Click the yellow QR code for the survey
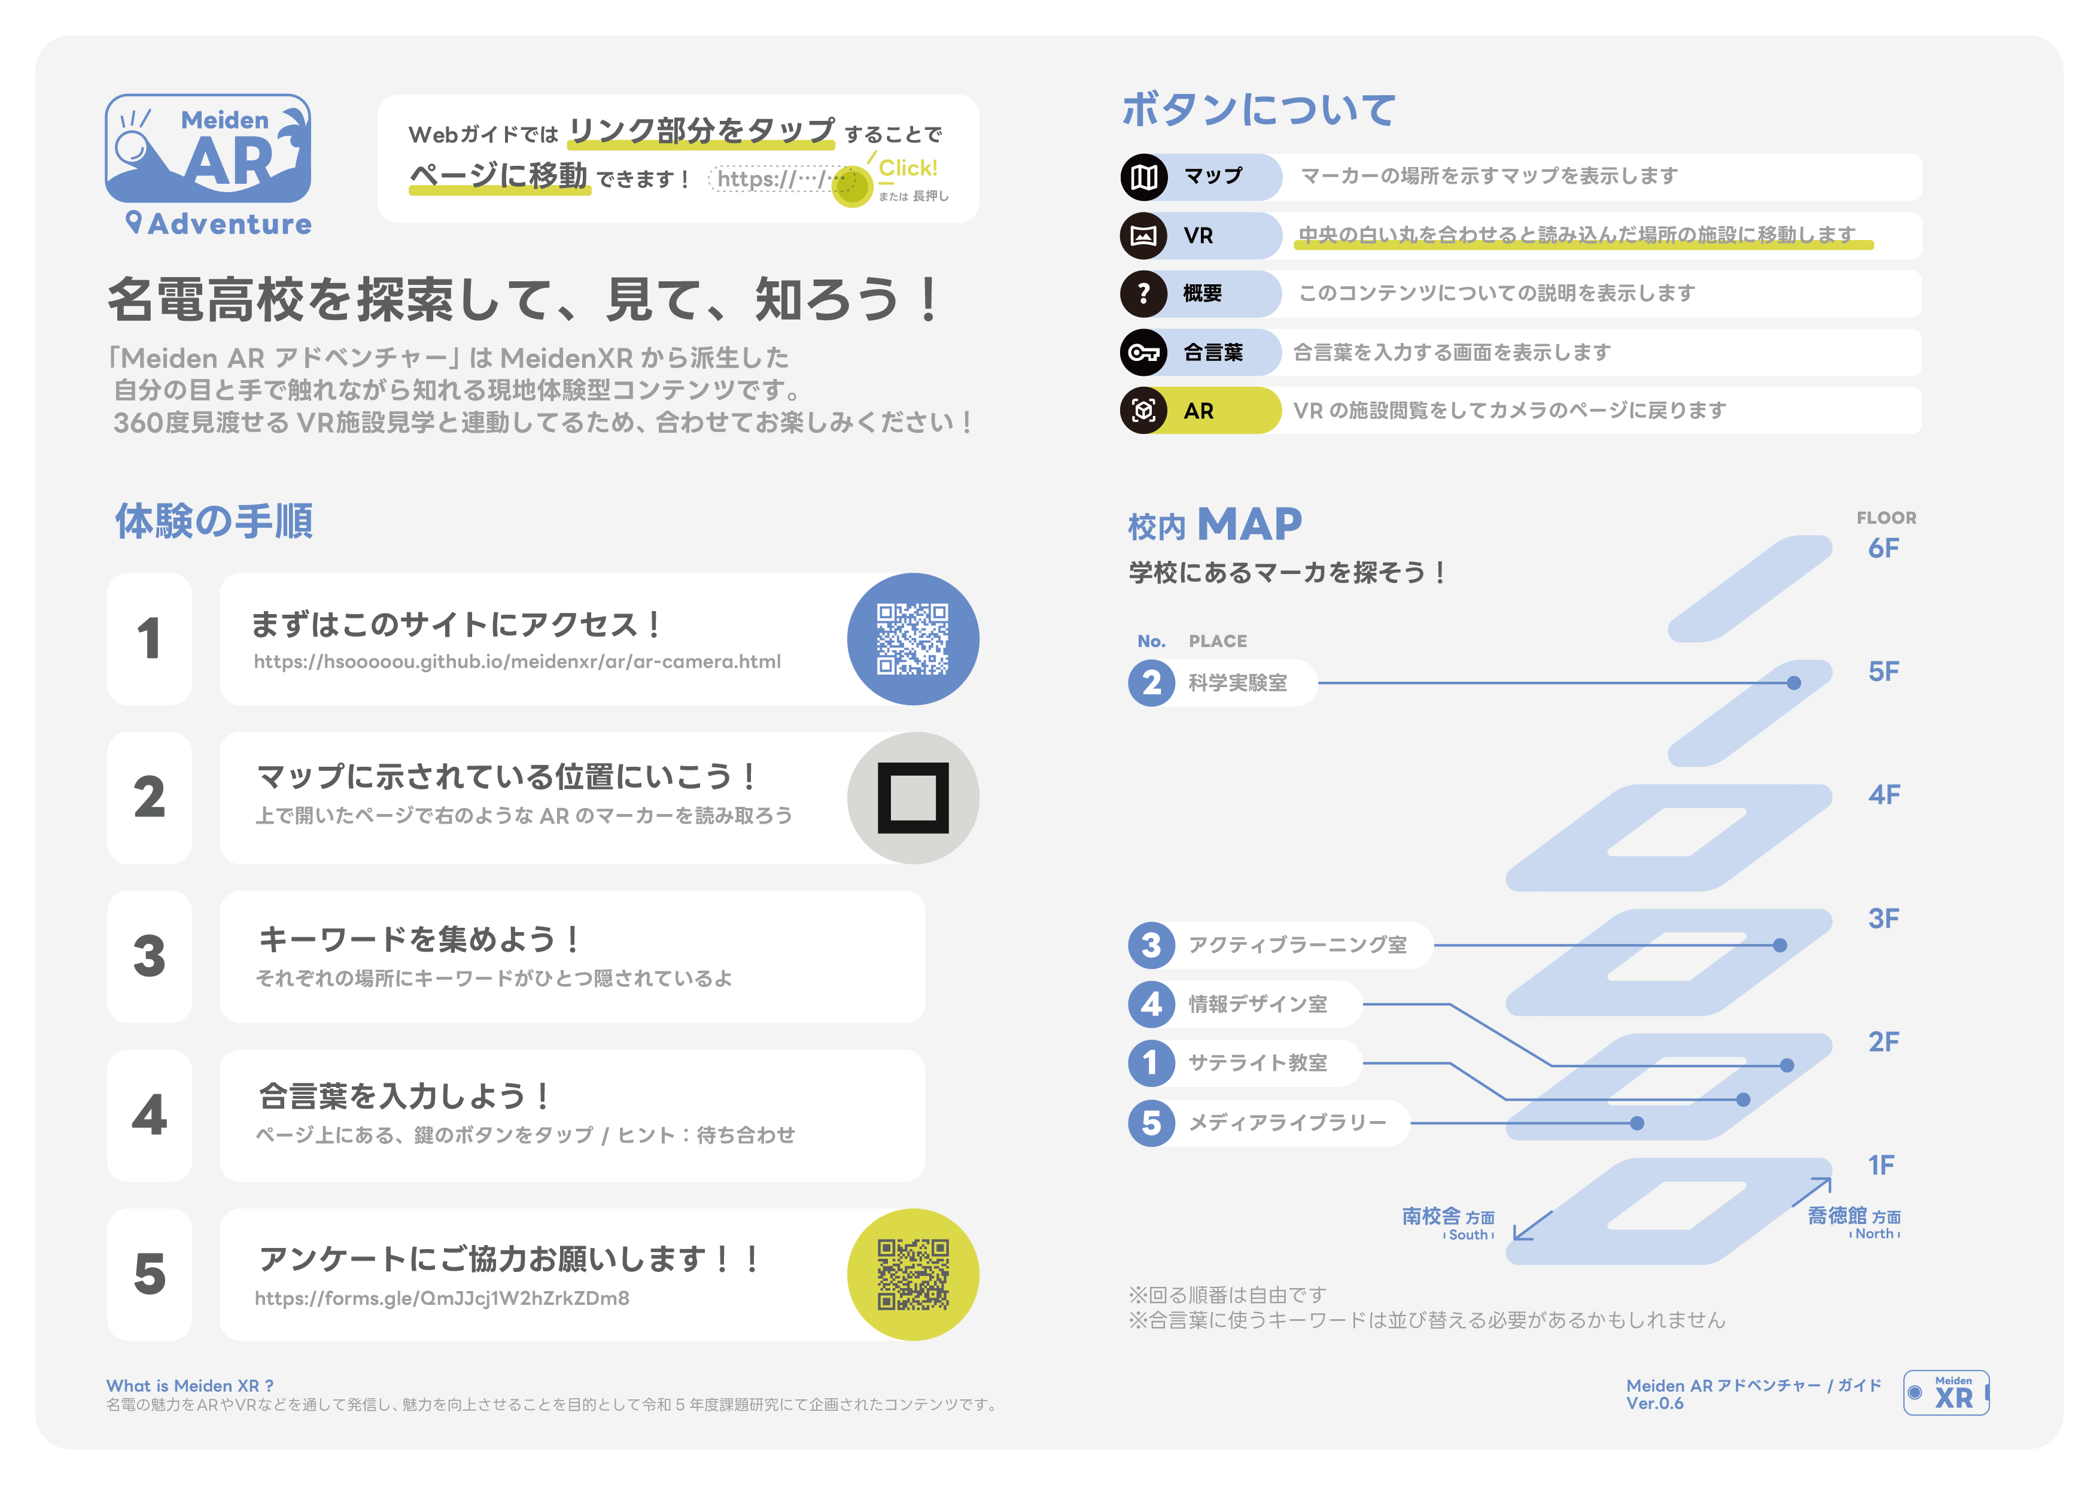 (x=912, y=1275)
